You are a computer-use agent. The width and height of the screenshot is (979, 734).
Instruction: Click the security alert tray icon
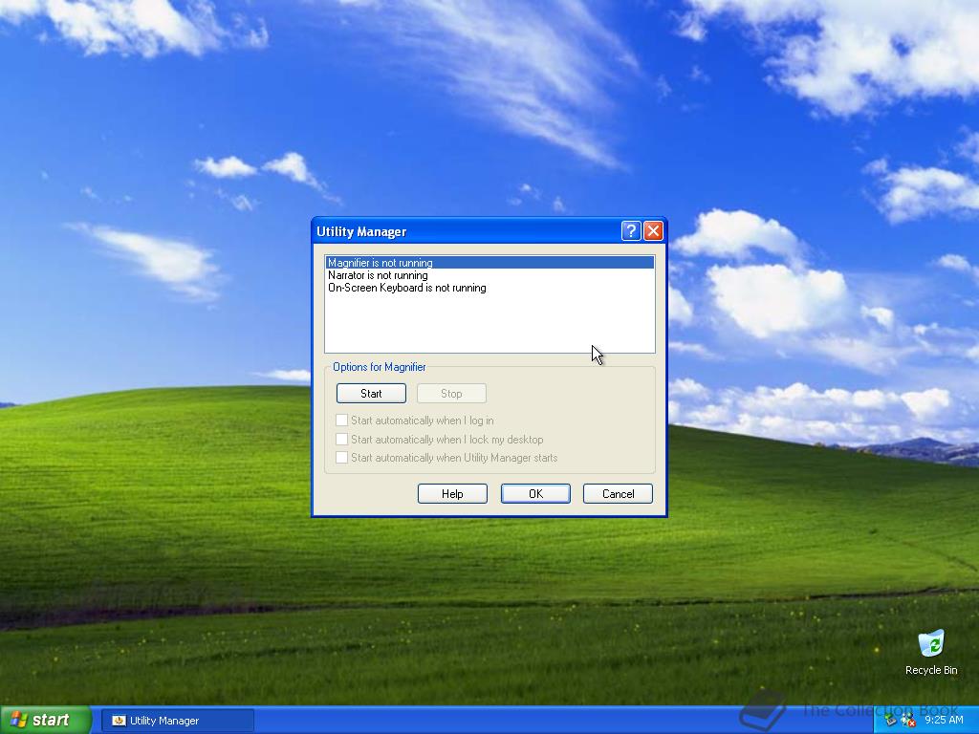(908, 721)
